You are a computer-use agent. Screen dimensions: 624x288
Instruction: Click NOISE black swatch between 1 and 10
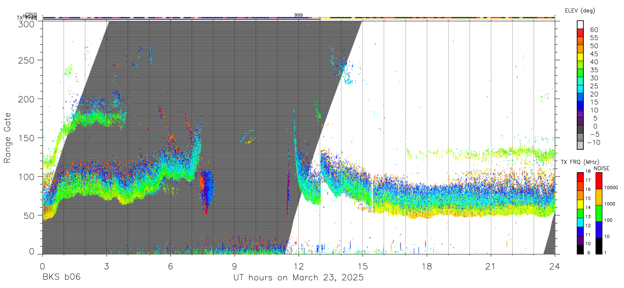click(x=599, y=245)
